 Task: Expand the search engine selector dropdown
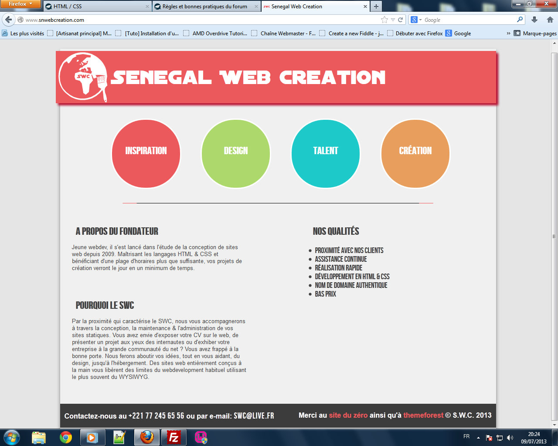(415, 20)
